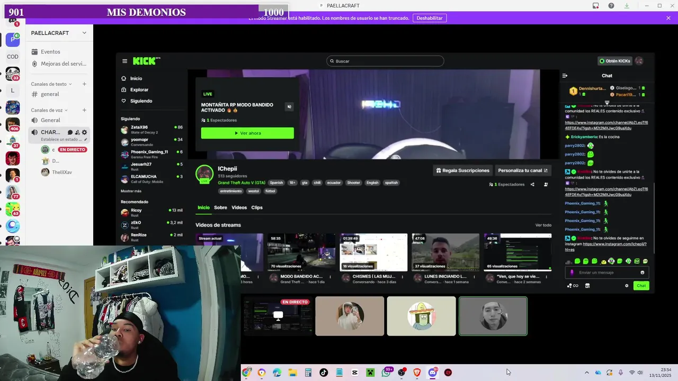This screenshot has height=381, width=678.
Task: Open chat settings gear in Kick
Action: (627, 286)
